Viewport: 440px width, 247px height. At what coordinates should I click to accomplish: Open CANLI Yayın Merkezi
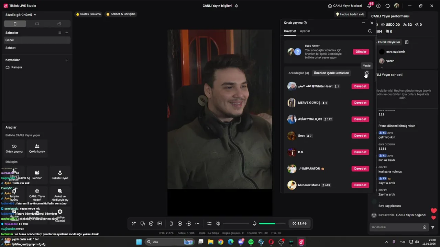pyautogui.click(x=345, y=6)
